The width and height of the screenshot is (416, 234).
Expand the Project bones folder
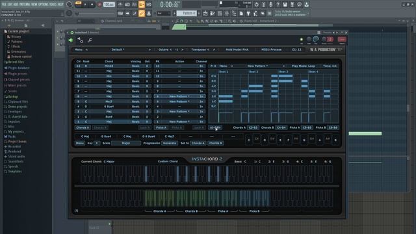(17, 142)
